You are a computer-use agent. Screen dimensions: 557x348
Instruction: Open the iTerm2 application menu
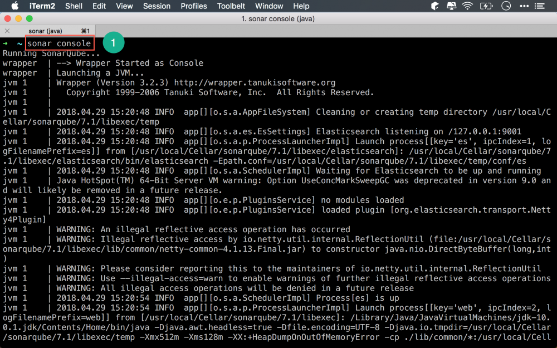42,6
